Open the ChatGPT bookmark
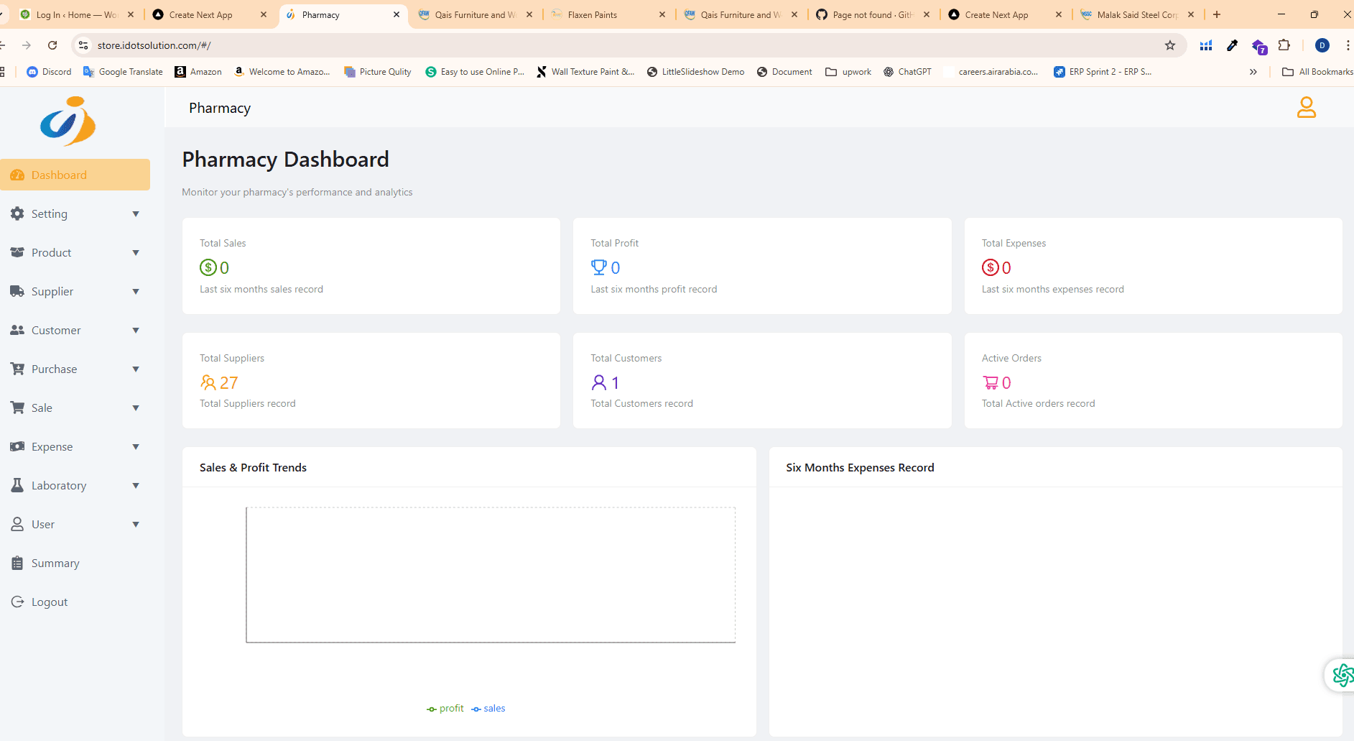 click(907, 72)
